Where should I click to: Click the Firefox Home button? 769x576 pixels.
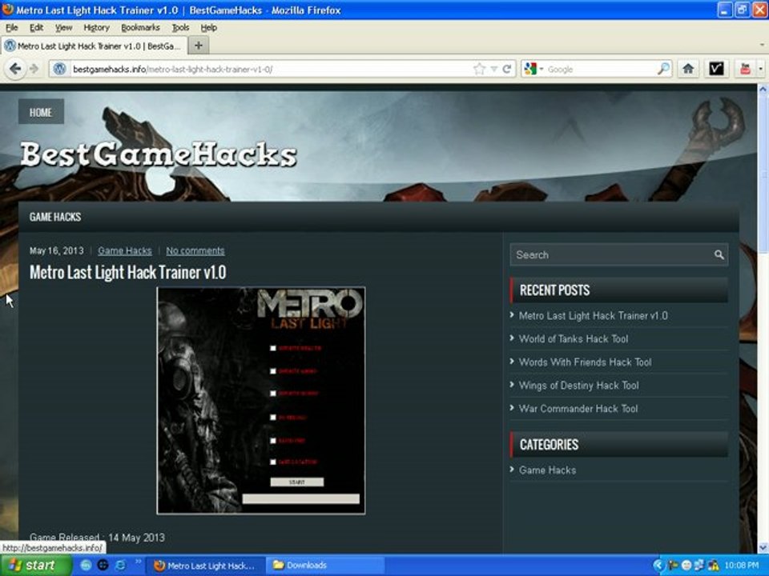pyautogui.click(x=688, y=69)
